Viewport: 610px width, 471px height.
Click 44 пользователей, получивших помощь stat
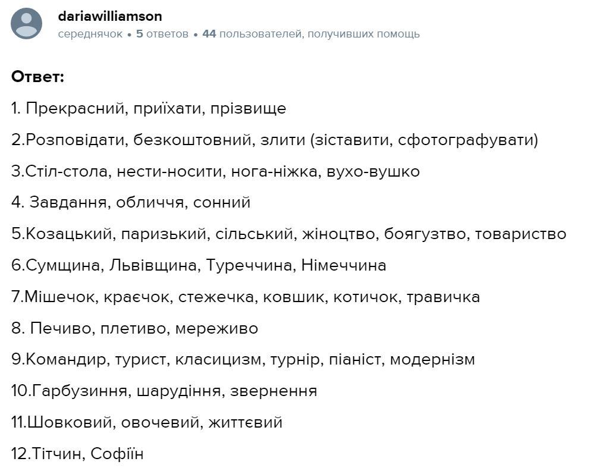(311, 34)
